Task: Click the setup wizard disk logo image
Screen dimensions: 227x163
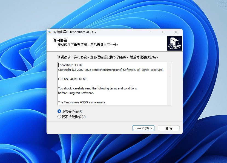Action: [x=174, y=43]
